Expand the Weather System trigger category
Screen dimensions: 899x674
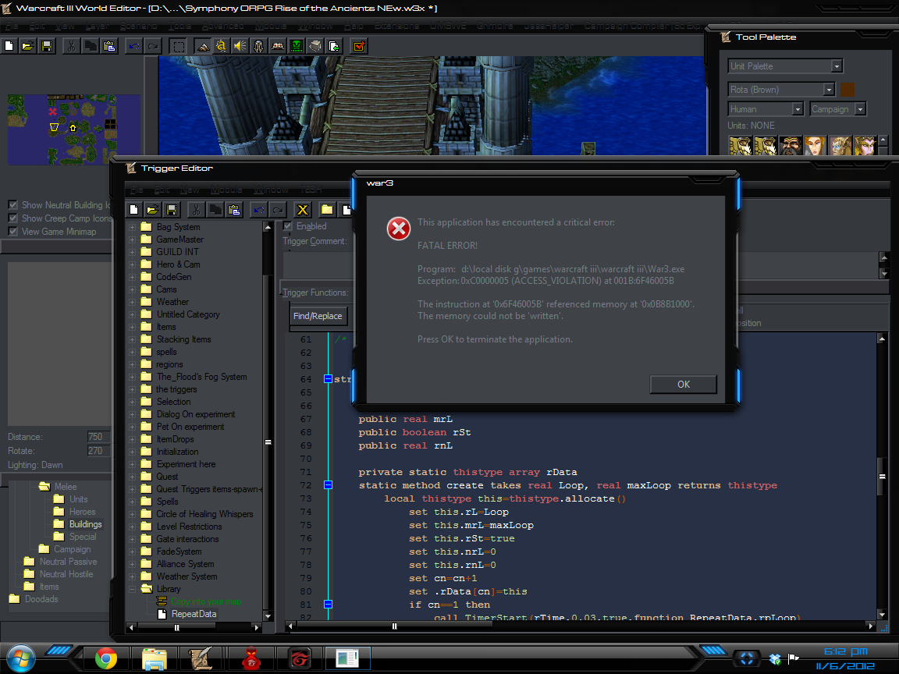point(133,576)
